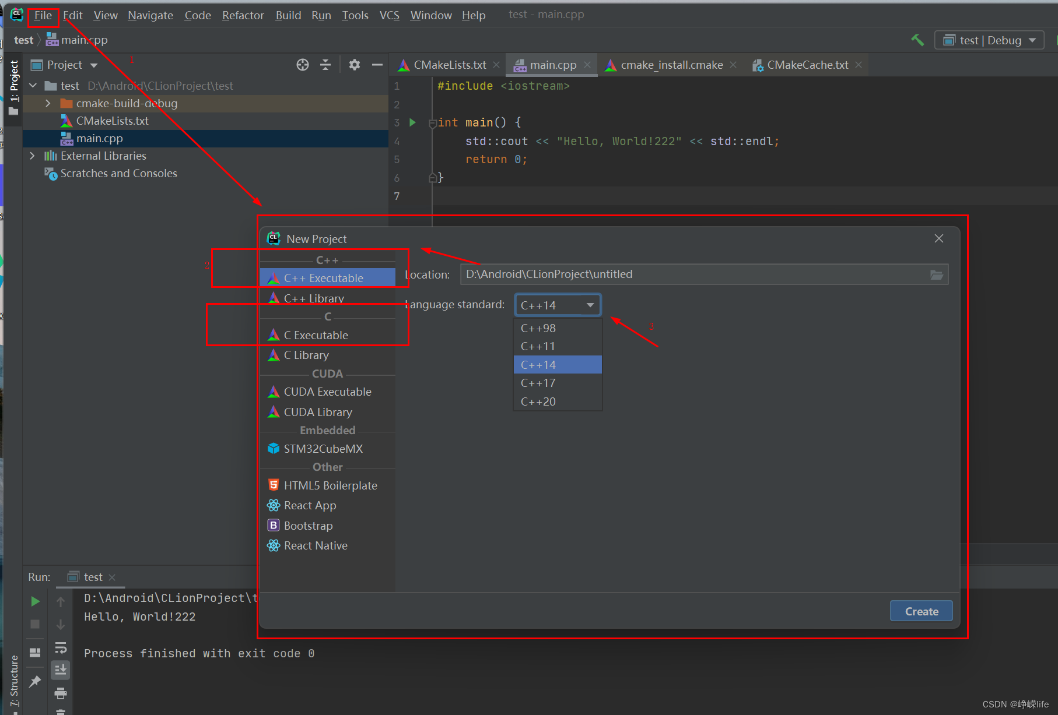The image size is (1058, 715).
Task: Expand External Libraries node
Action: click(x=33, y=156)
